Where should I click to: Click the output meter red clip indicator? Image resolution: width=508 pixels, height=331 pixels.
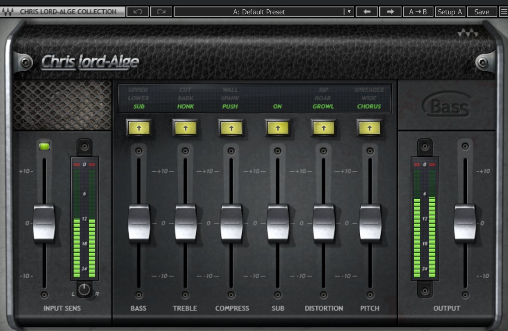point(425,164)
